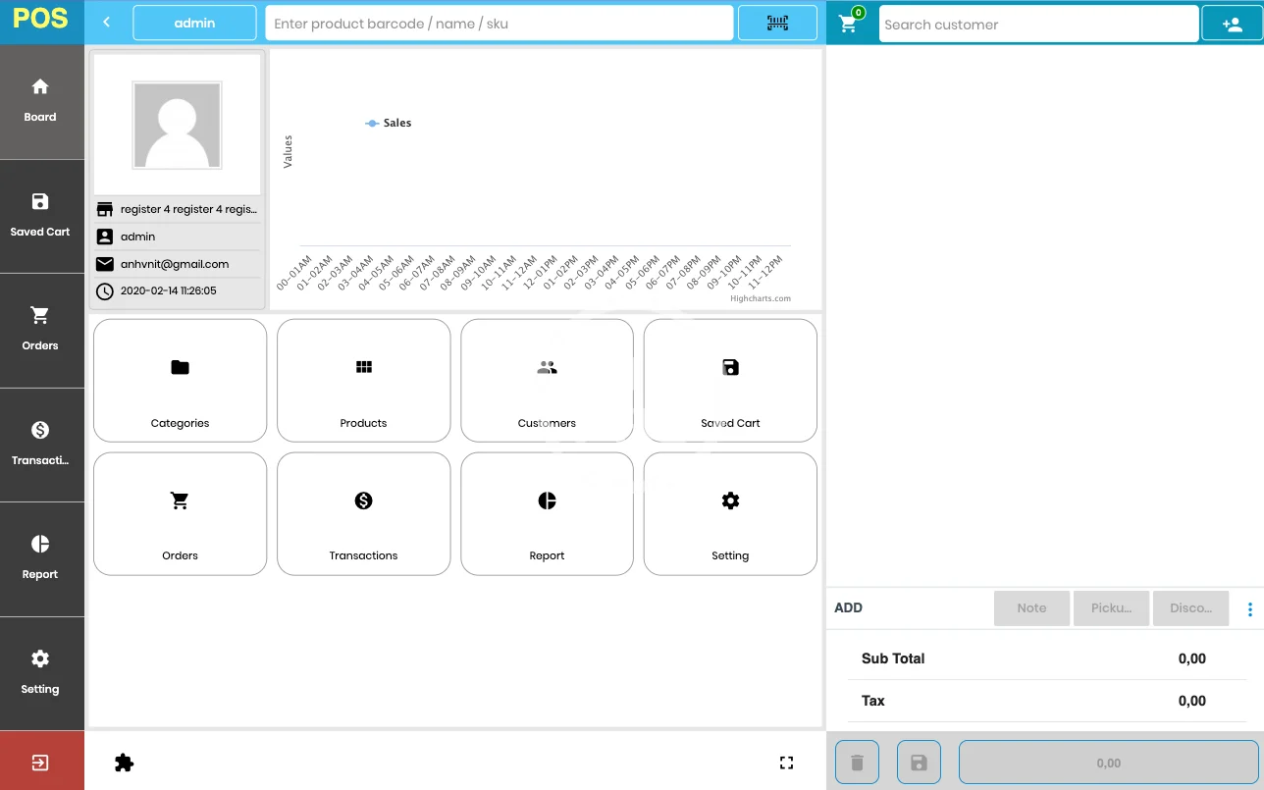Open Saved Cart in the left sidebar
This screenshot has width=1264, height=790.
pyautogui.click(x=40, y=215)
